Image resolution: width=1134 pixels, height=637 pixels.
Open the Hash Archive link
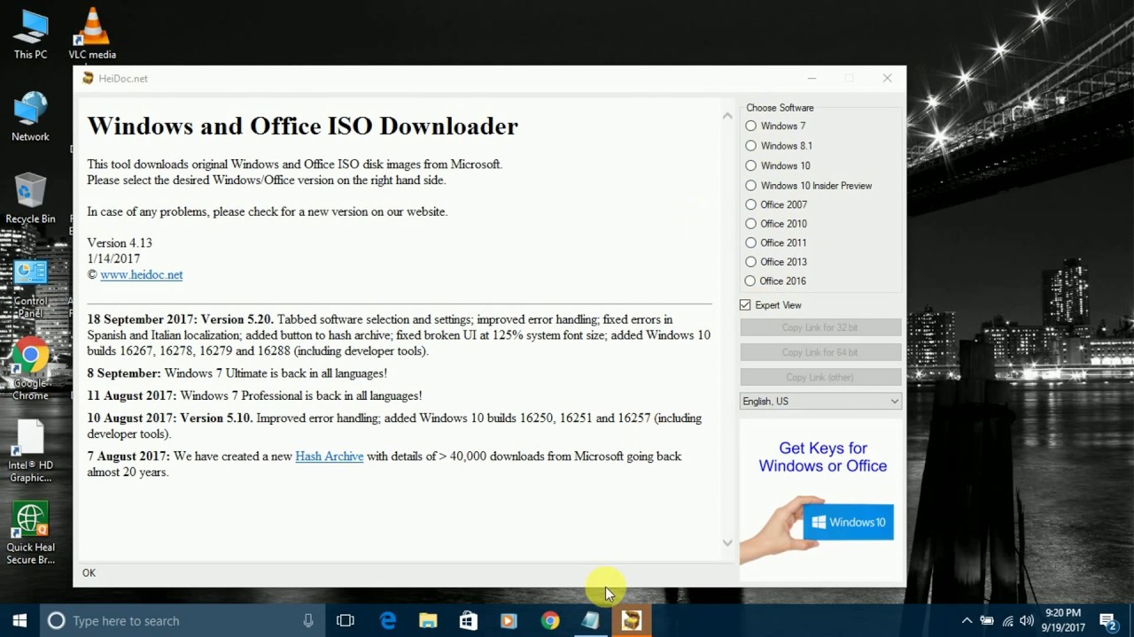coord(330,456)
